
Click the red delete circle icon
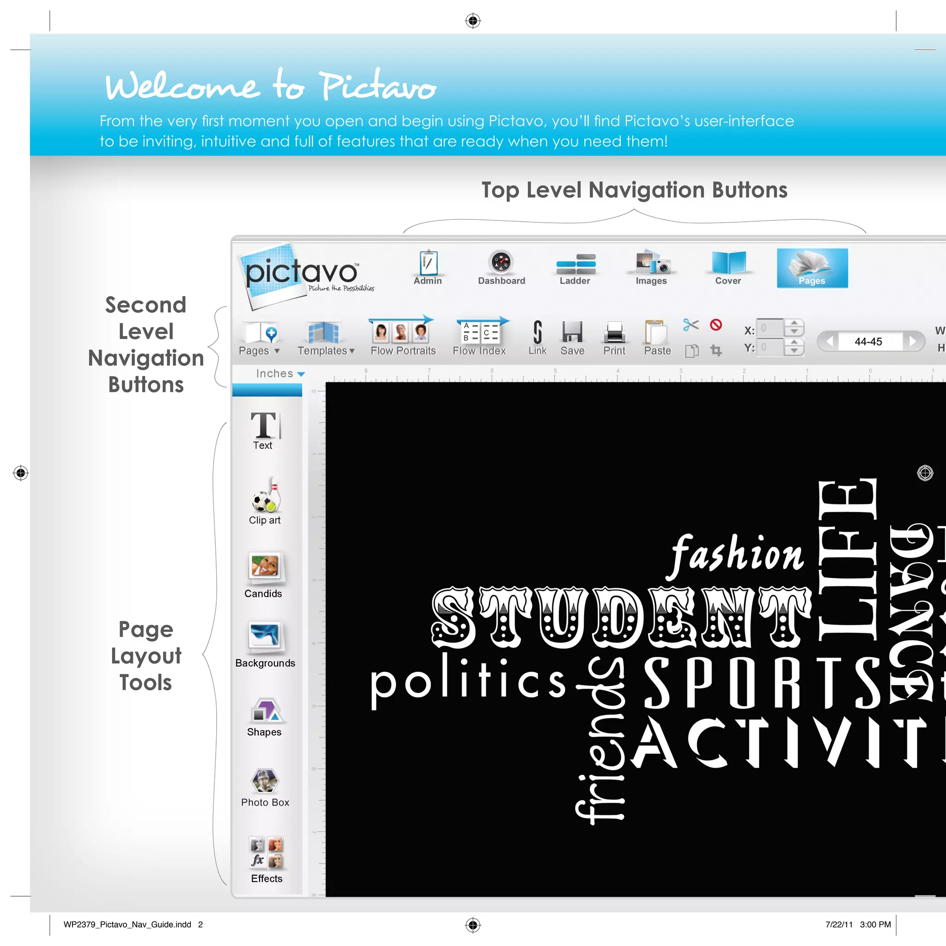[x=716, y=325]
